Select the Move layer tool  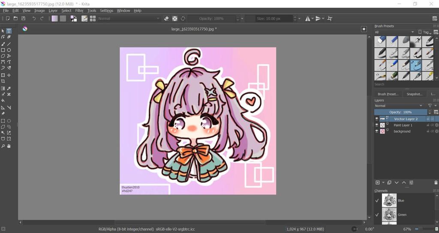click(x=9, y=75)
